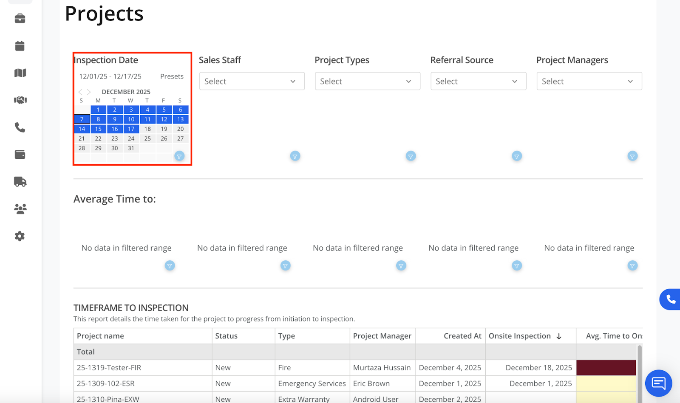Open the truck icon in the sidebar
This screenshot has width=680, height=403.
click(x=20, y=182)
